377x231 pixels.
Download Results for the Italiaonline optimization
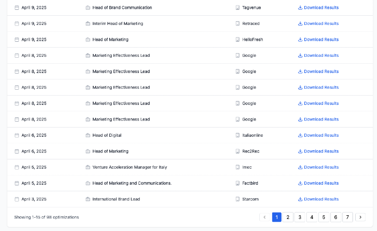pos(318,135)
